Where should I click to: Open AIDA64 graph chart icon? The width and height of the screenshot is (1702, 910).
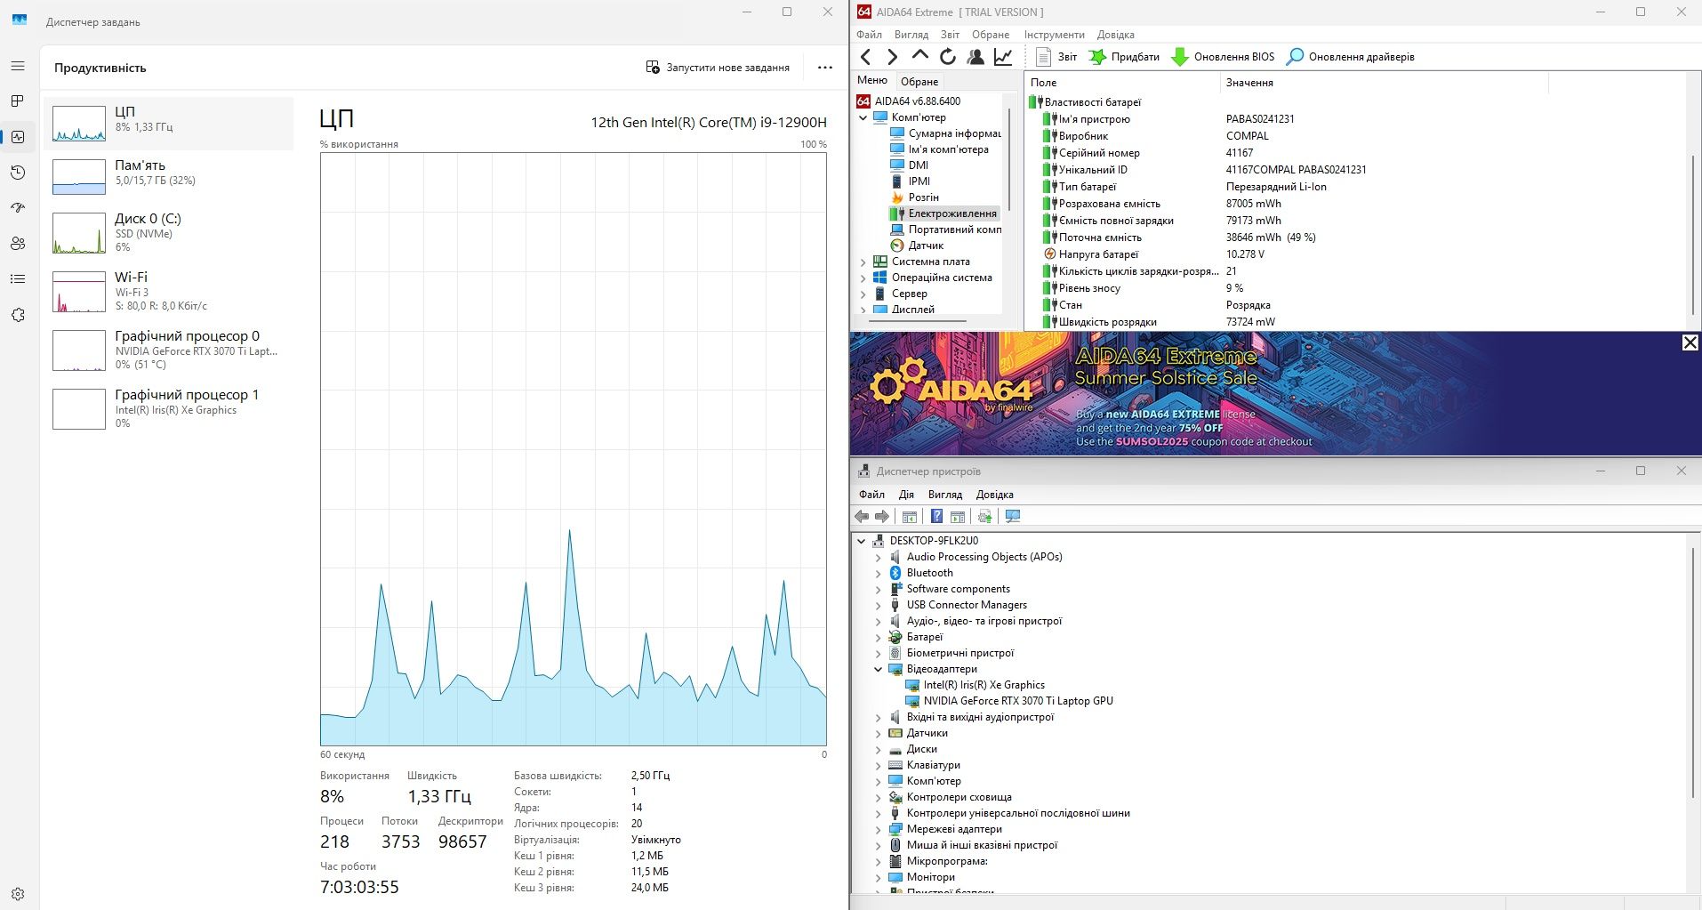click(x=1003, y=57)
